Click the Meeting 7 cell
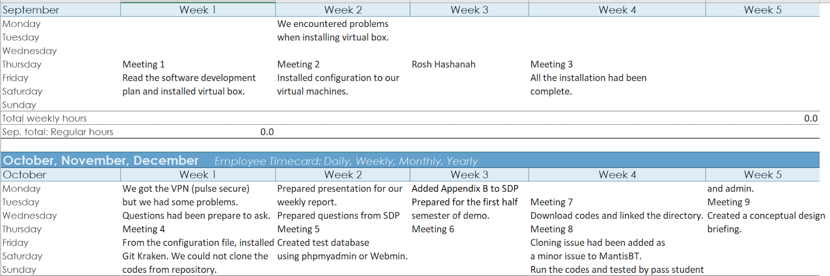830x276 pixels. coord(551,202)
